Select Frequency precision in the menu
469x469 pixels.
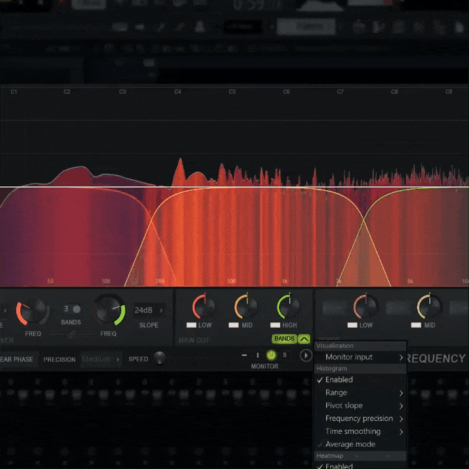point(359,418)
